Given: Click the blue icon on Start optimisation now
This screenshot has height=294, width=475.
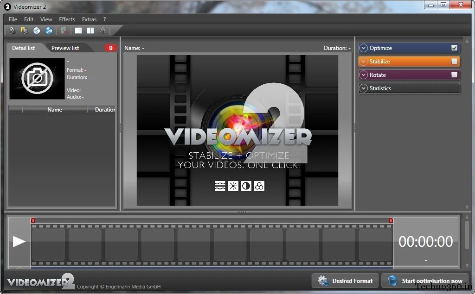Looking at the screenshot, I should (392, 281).
